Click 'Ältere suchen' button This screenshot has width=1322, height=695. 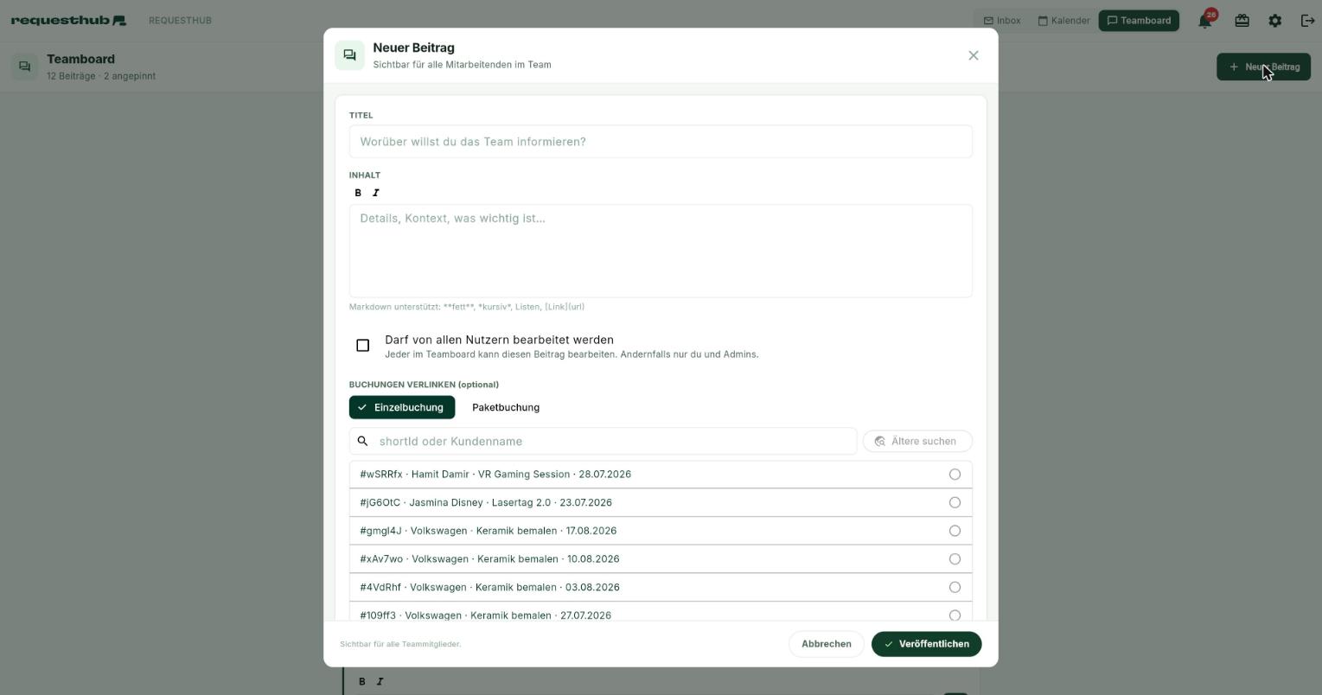click(917, 441)
